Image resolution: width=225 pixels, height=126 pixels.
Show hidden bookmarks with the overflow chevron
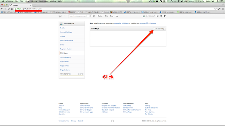(224, 12)
